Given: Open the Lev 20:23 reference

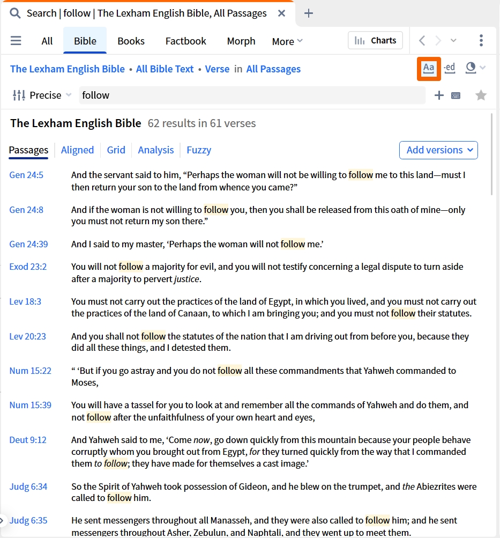Looking at the screenshot, I should (28, 336).
